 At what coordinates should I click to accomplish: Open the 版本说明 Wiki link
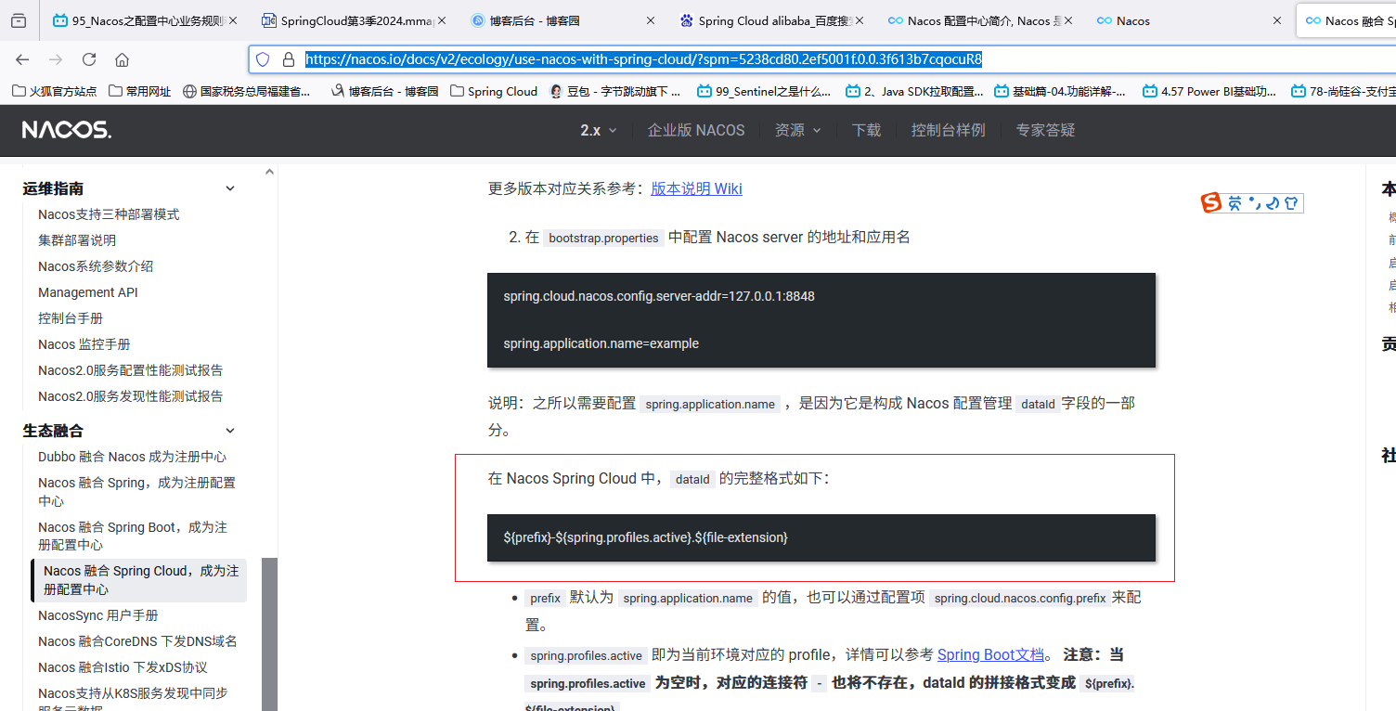[696, 188]
